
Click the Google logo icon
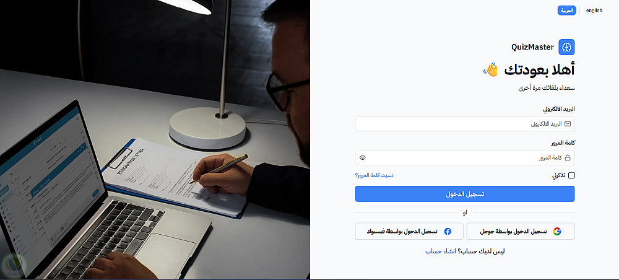coord(557,232)
